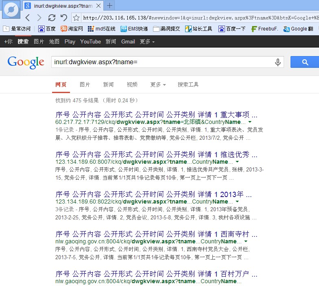Click the blue magnifier search button
Screen dimensions: 319x286
tap(305, 62)
